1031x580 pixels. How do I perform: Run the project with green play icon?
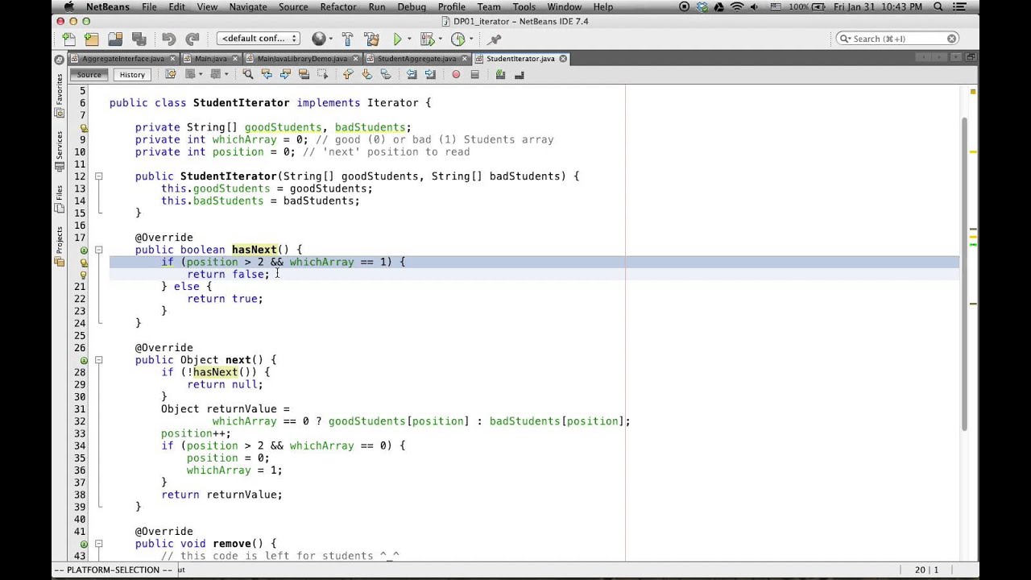[397, 39]
